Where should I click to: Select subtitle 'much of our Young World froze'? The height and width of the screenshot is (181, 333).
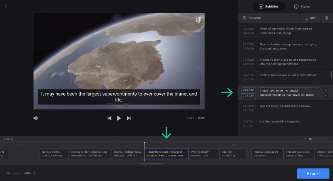(285, 31)
